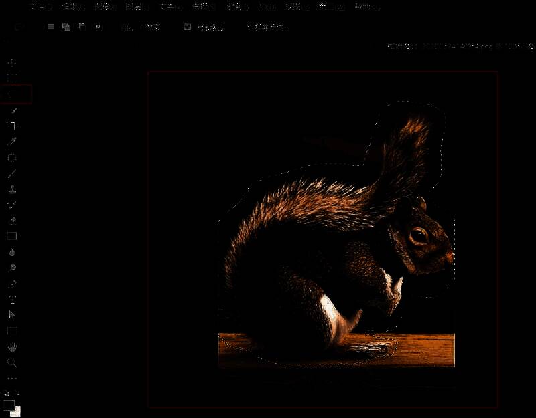Select the Crop tool
This screenshot has width=536, height=418.
(x=11, y=125)
